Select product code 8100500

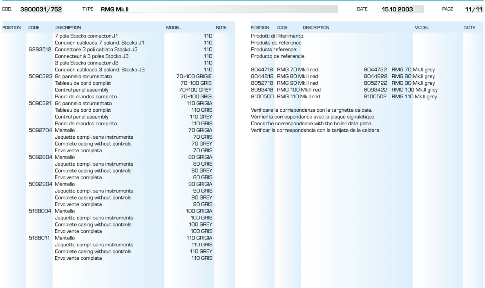(262, 97)
